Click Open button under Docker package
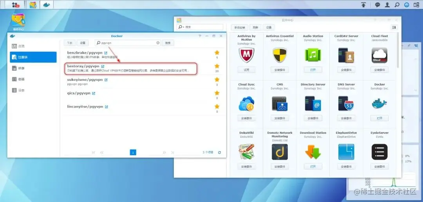Viewport: 423px width, 202px height. (379, 118)
